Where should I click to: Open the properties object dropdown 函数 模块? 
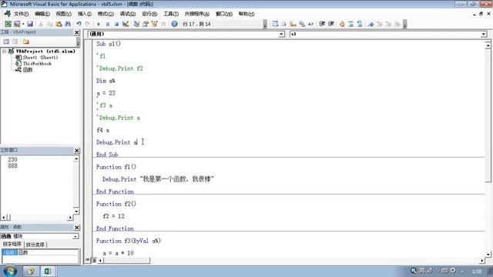pos(75,236)
